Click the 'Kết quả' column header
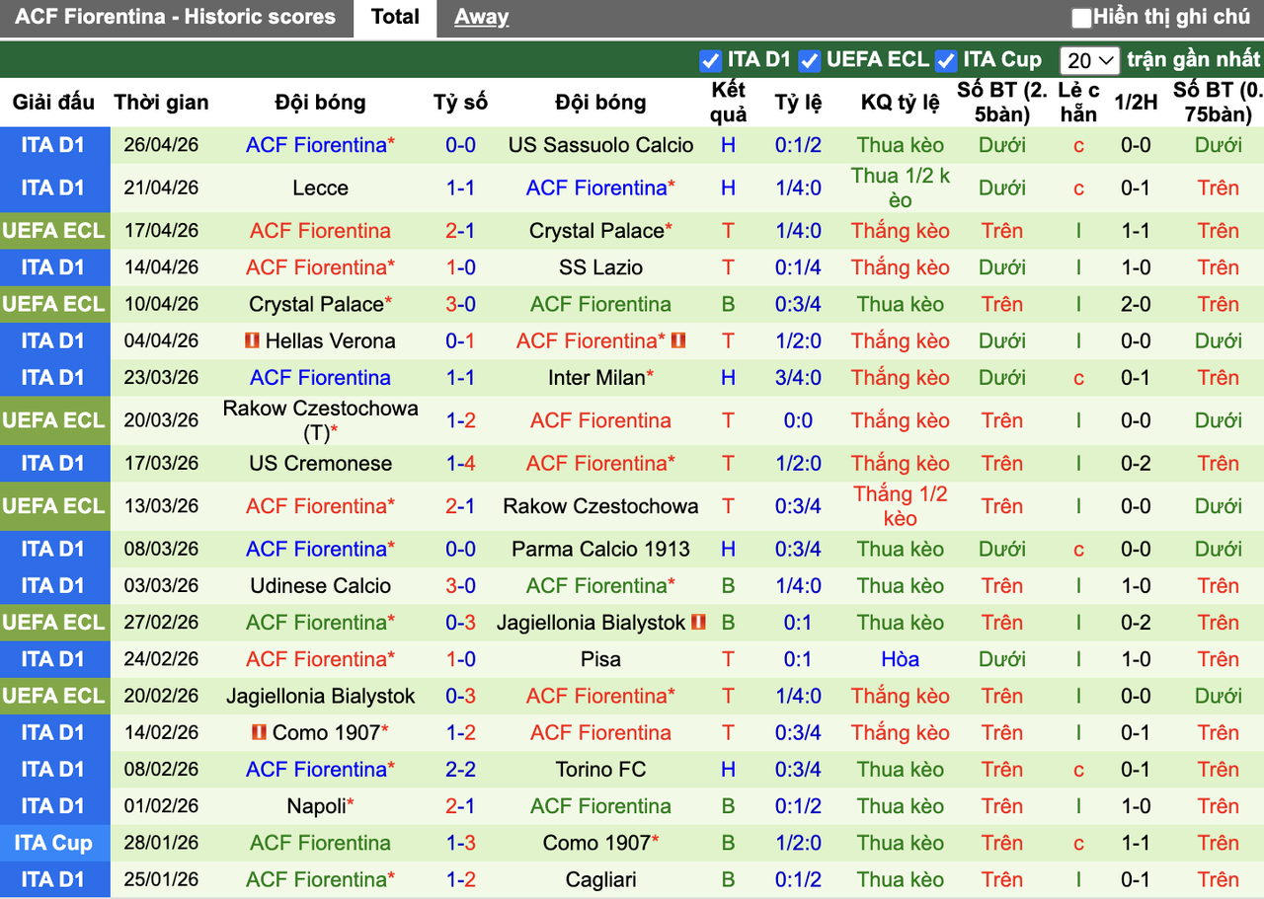 [x=729, y=103]
